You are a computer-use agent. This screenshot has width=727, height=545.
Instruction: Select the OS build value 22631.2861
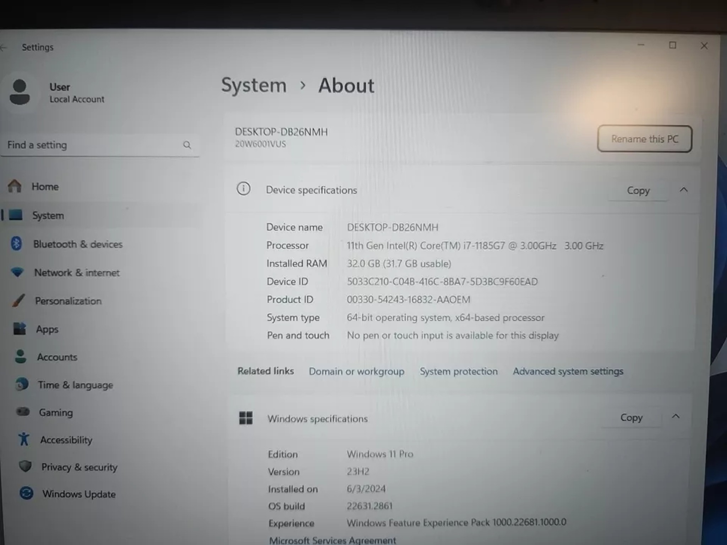(x=370, y=506)
